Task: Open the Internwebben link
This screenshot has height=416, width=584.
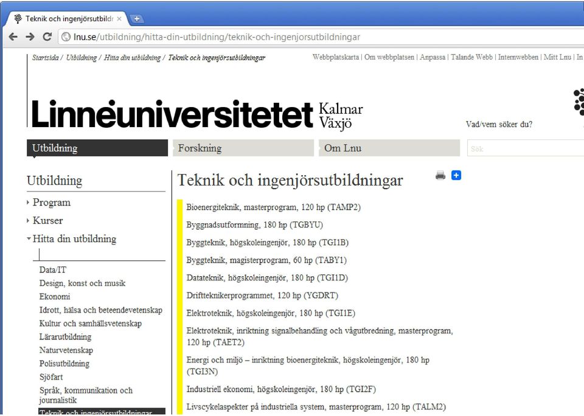Action: 518,57
